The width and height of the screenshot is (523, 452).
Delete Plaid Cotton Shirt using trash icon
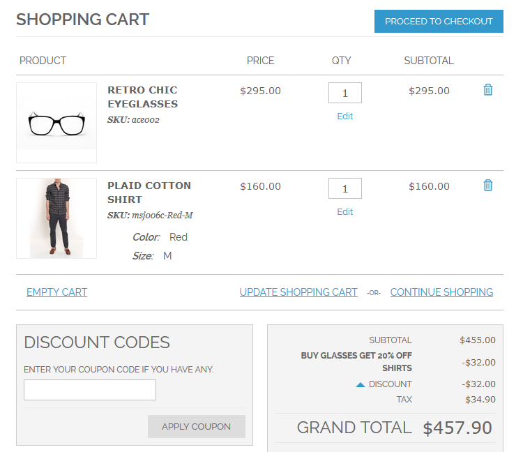point(487,186)
